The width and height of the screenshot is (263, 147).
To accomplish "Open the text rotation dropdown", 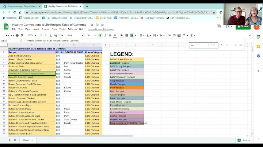I will point(162,35).
